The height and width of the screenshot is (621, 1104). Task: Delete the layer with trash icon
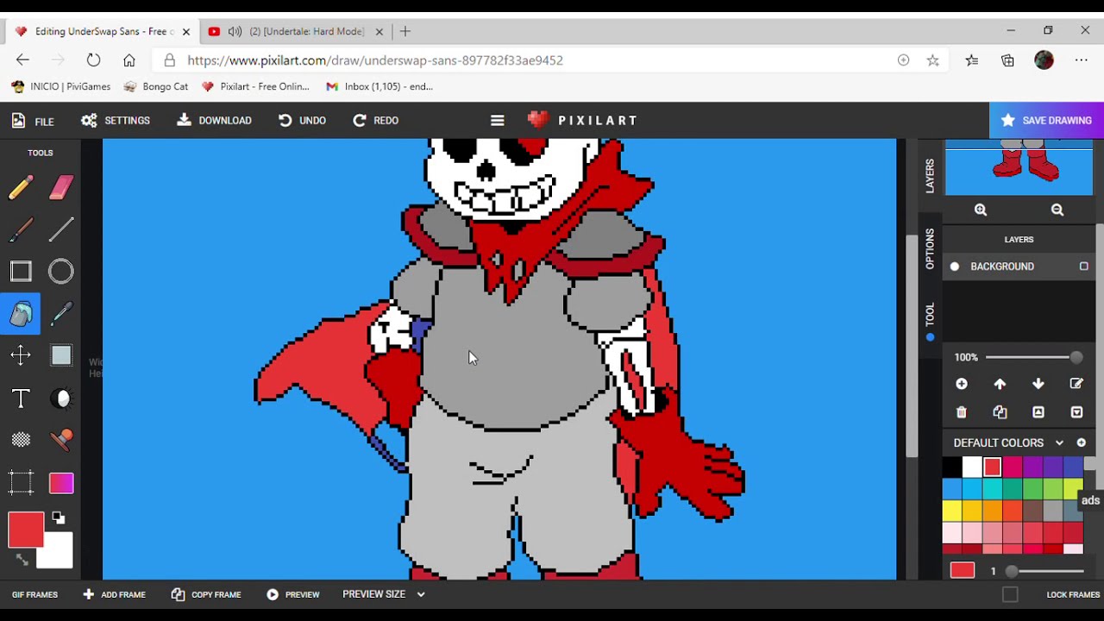[962, 412]
